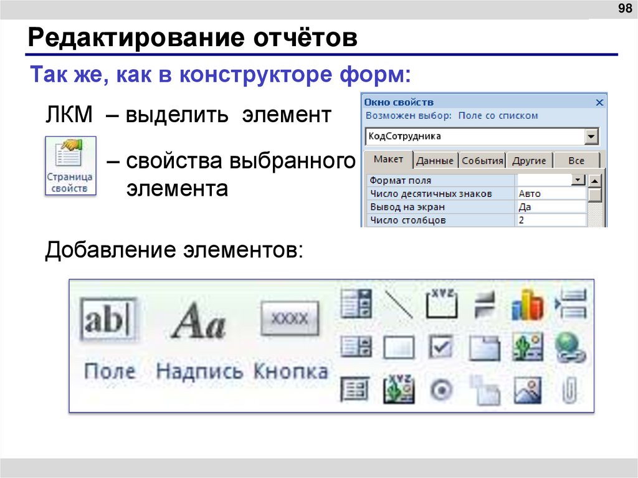
Task: Select the Кнопка command button tool
Action: click(290, 318)
